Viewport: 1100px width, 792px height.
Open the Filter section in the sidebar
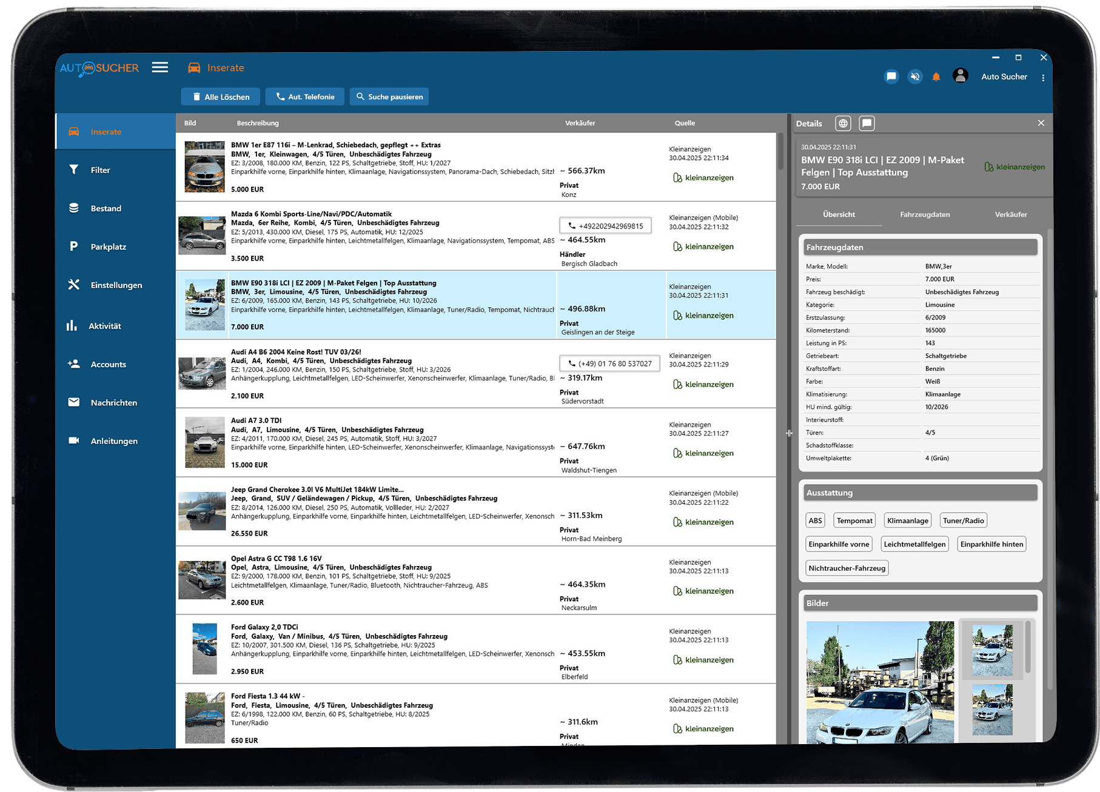point(101,170)
